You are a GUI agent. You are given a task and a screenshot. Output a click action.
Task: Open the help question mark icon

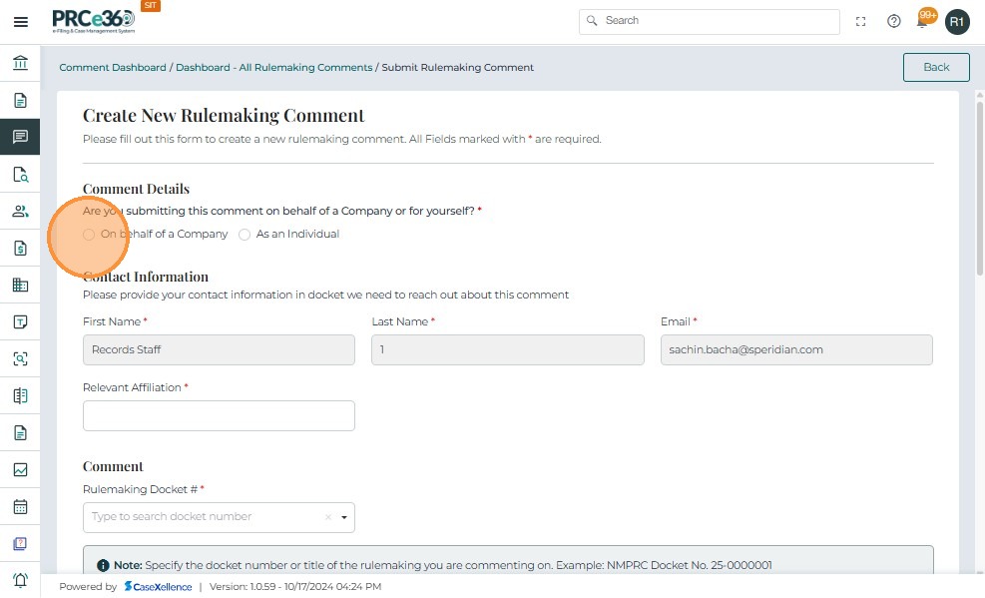(x=894, y=22)
